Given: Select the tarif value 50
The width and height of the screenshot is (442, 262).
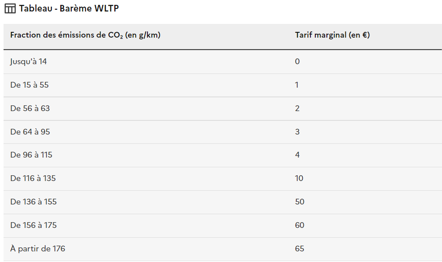Looking at the screenshot, I should click(300, 202).
